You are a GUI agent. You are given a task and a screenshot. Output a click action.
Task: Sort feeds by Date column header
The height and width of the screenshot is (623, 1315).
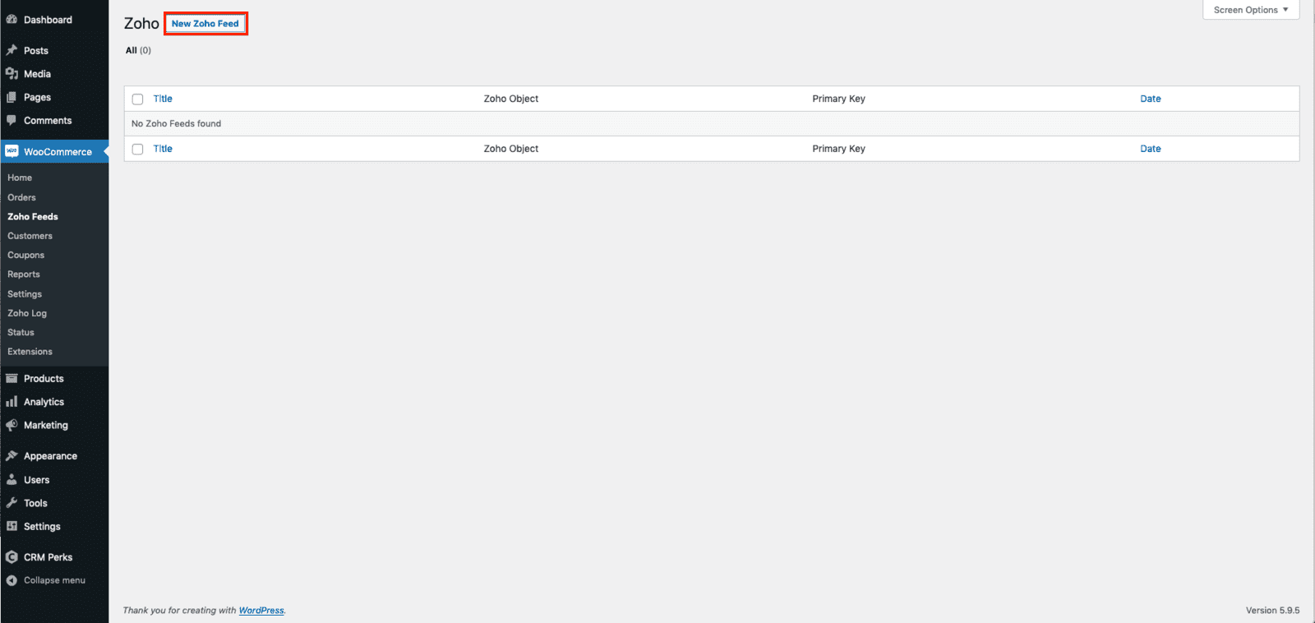(x=1150, y=99)
